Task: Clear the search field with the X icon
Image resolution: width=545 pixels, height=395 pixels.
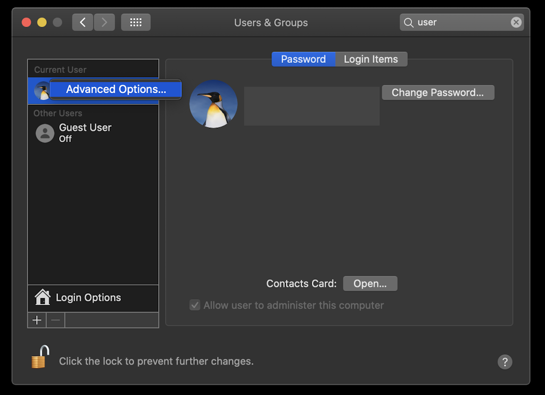Action: click(516, 22)
